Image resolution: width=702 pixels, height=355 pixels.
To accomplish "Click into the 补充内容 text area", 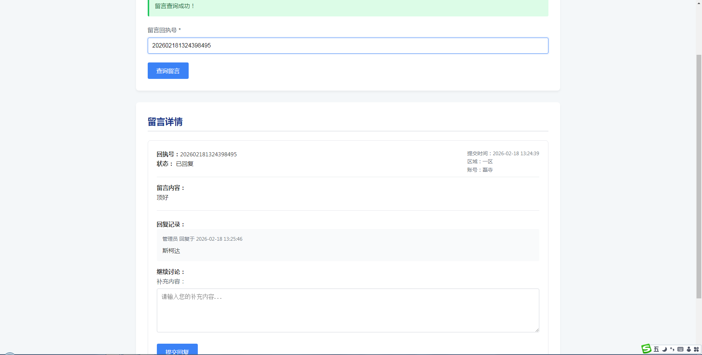I will tap(347, 310).
